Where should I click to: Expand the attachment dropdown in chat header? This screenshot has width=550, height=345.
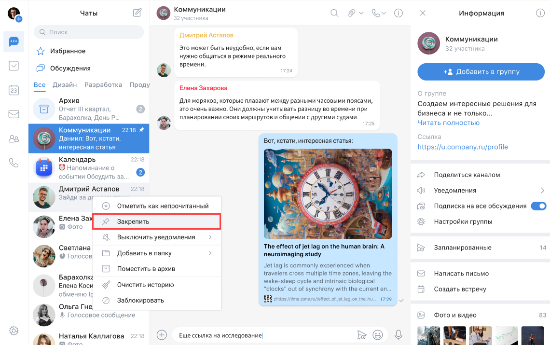point(361,14)
